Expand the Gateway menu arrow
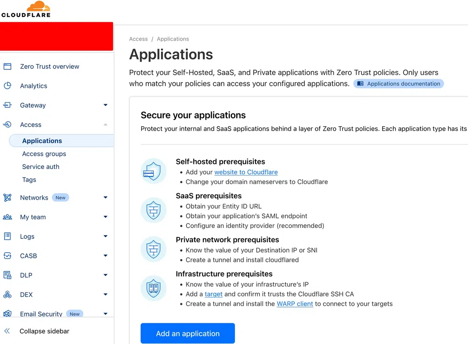This screenshot has width=468, height=344. click(106, 105)
